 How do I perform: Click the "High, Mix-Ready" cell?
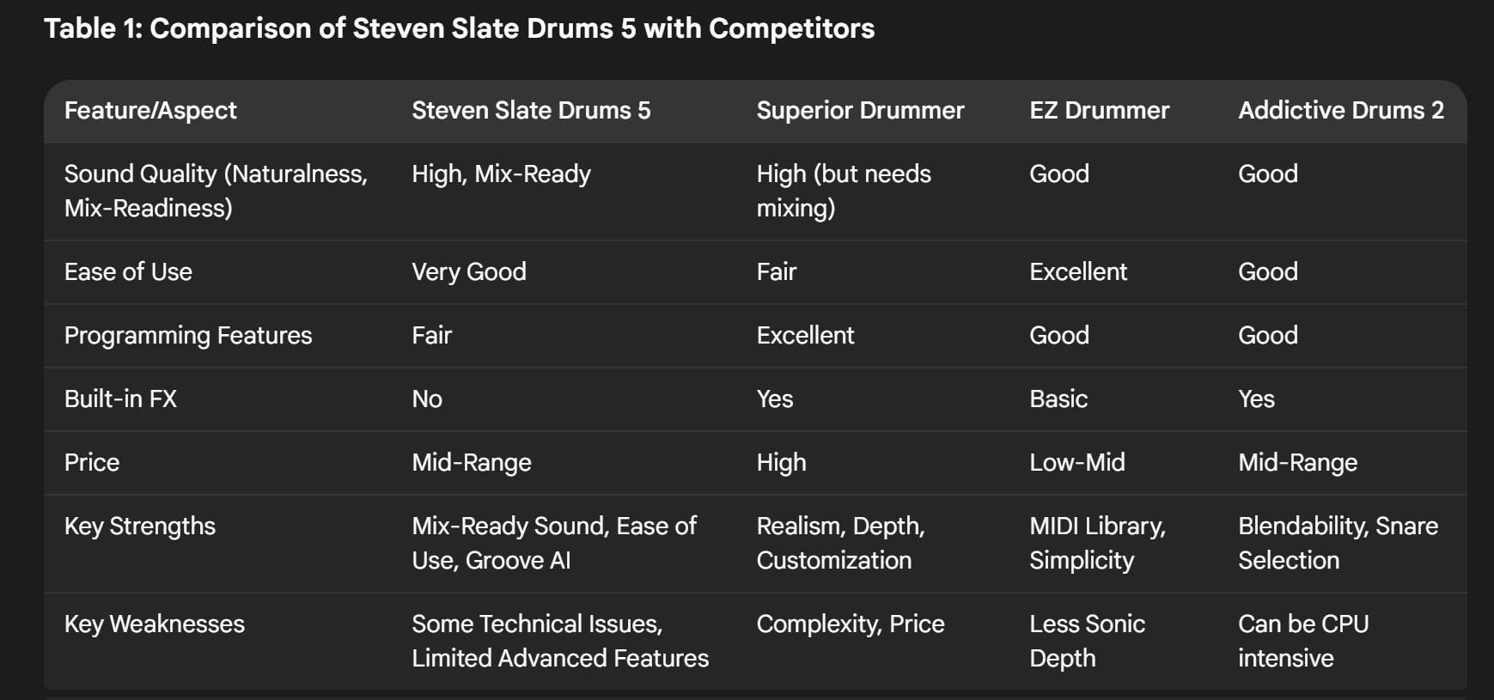tap(501, 174)
